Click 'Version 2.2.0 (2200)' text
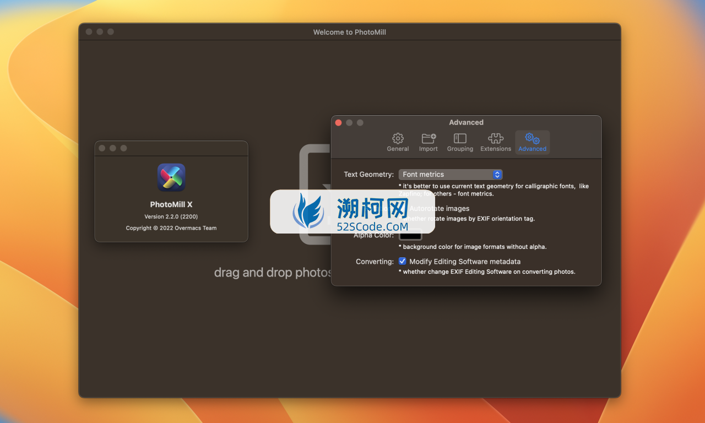The image size is (705, 423). [171, 216]
